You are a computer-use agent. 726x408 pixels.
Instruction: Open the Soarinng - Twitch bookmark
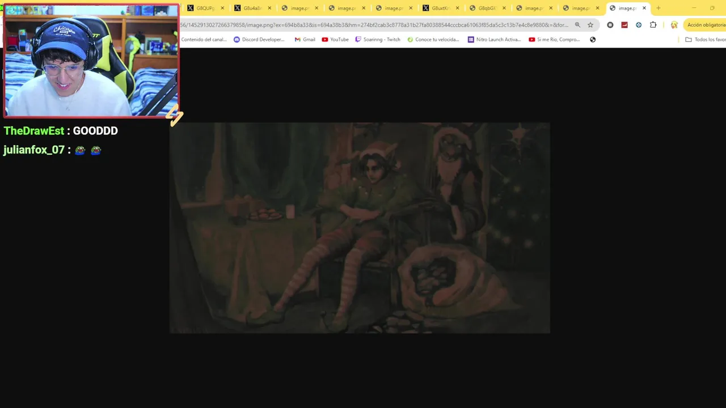coord(378,40)
